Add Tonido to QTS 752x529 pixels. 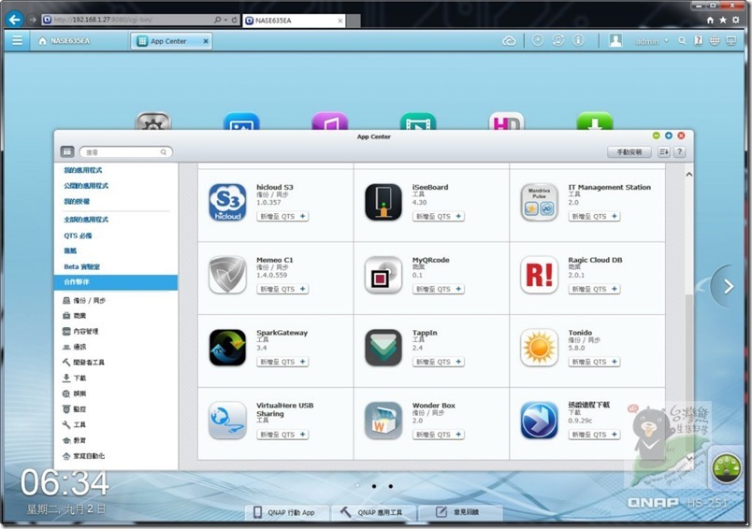pyautogui.click(x=594, y=362)
